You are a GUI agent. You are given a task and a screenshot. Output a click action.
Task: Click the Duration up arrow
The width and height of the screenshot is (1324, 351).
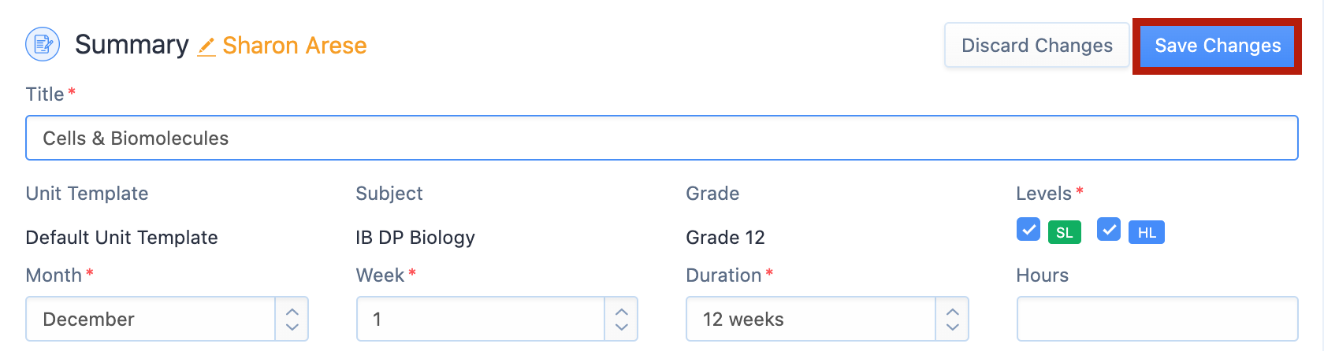[x=953, y=312]
